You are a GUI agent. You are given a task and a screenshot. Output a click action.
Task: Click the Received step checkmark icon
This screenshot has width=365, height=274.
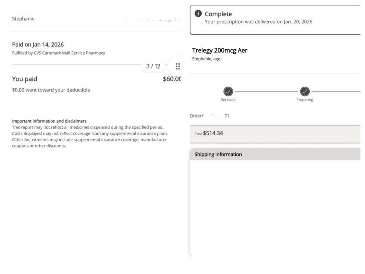[x=228, y=91]
